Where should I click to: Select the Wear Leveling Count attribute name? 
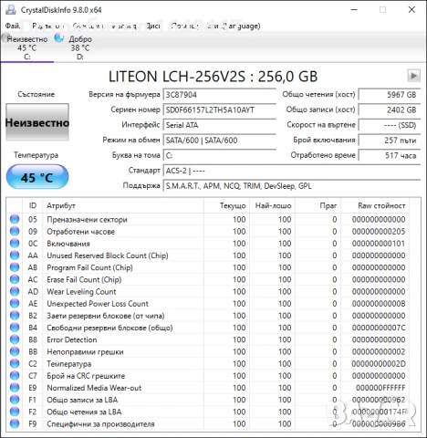point(81,291)
